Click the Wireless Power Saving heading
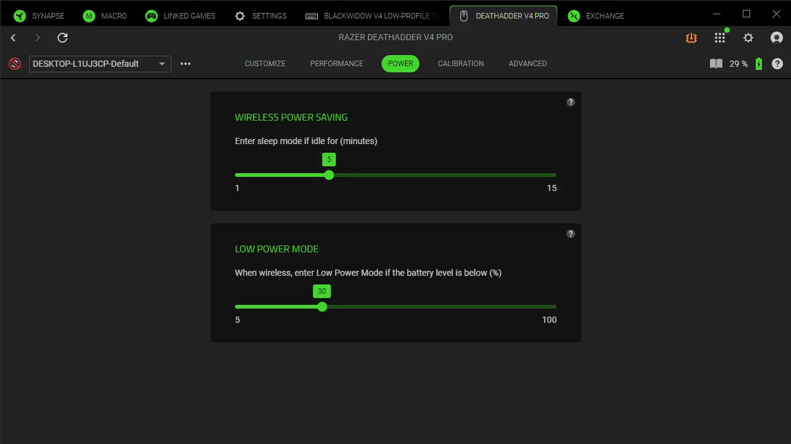The width and height of the screenshot is (791, 444). (291, 117)
